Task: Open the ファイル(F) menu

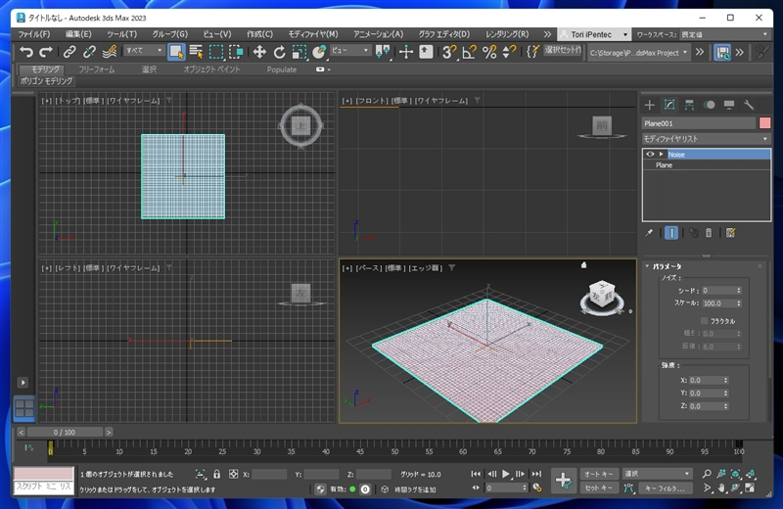Action: click(x=34, y=34)
